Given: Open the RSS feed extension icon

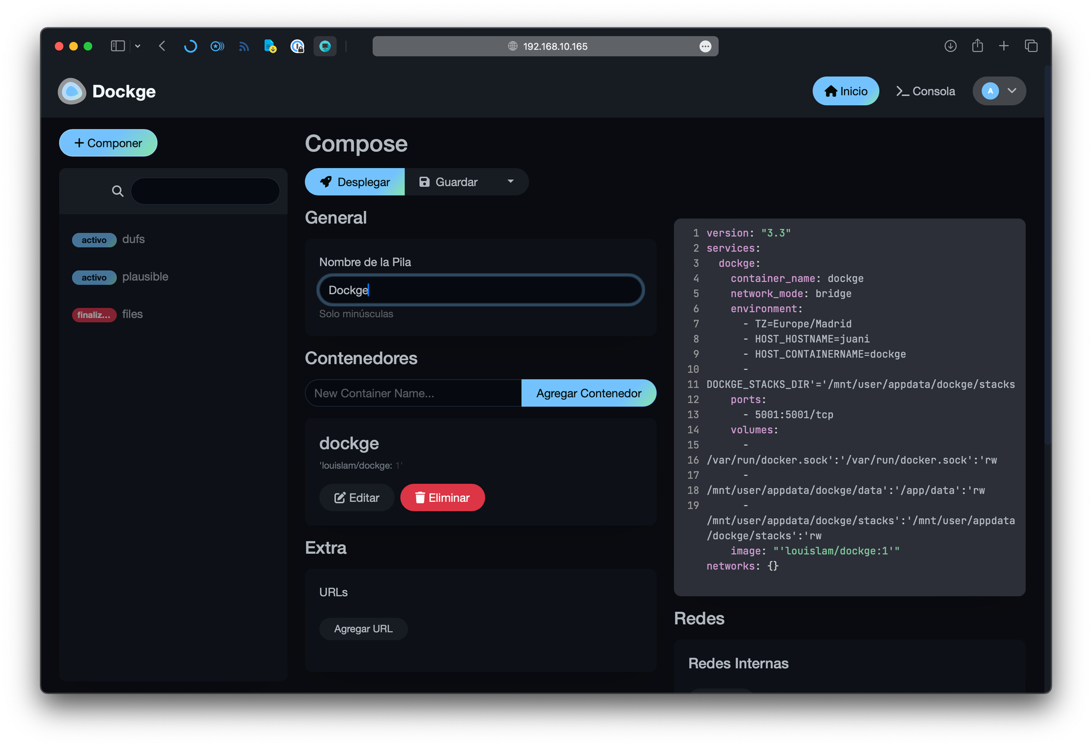Looking at the screenshot, I should click(244, 46).
